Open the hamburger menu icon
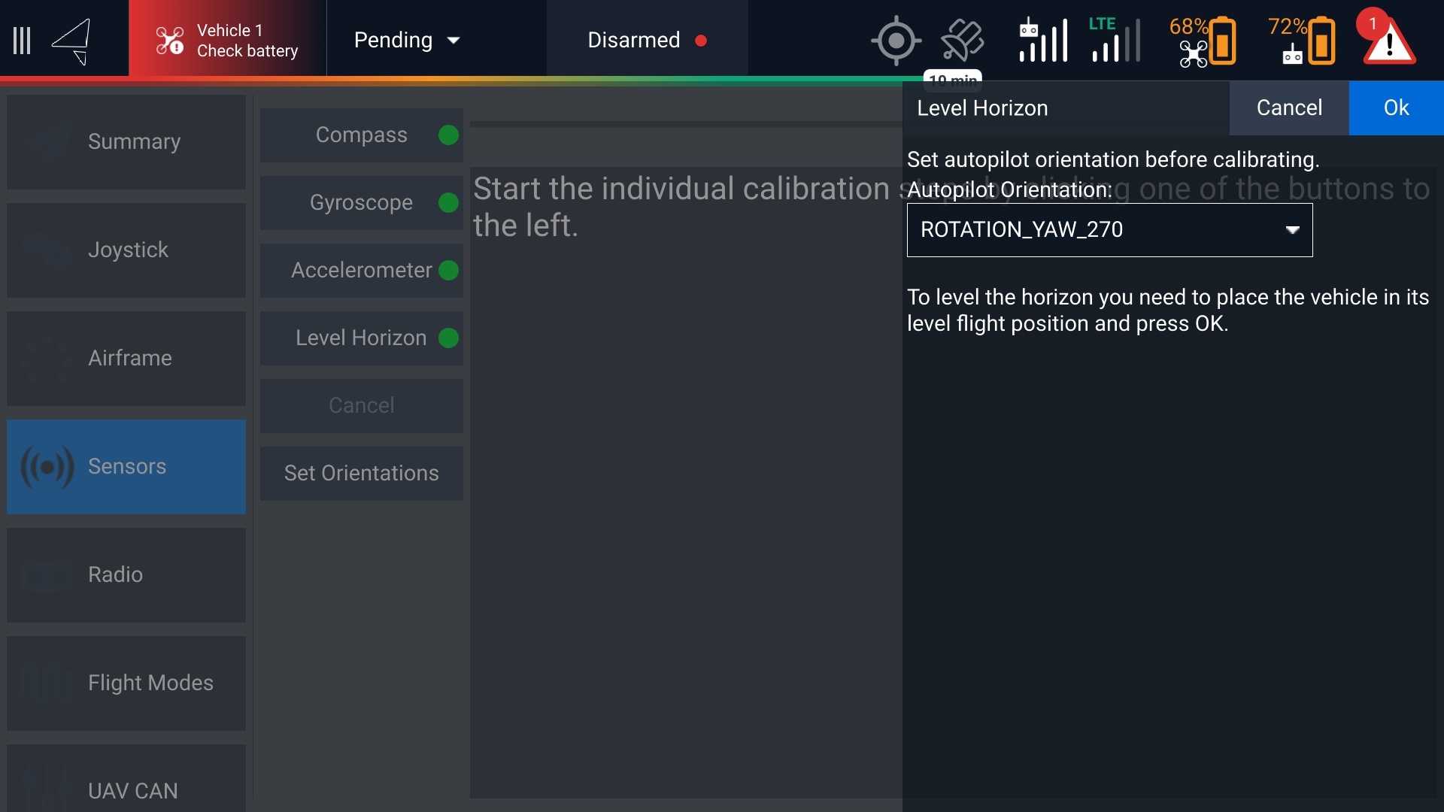The width and height of the screenshot is (1444, 812). pos(23,41)
